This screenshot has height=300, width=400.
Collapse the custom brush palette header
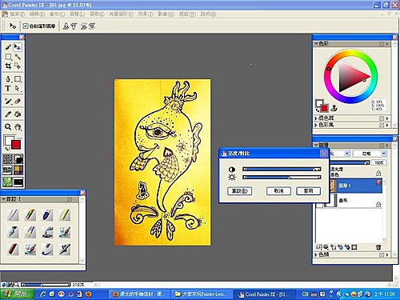click(x=4, y=199)
